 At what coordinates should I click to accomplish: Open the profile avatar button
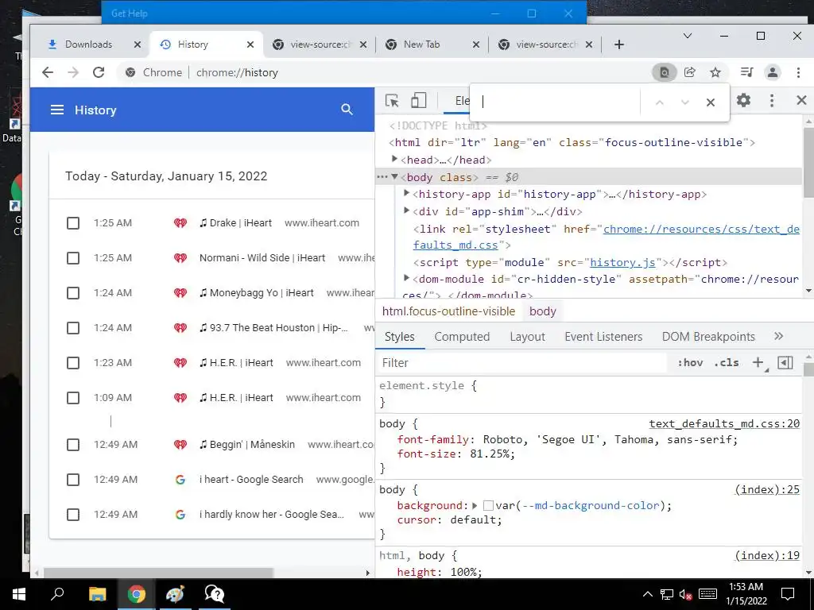(773, 72)
